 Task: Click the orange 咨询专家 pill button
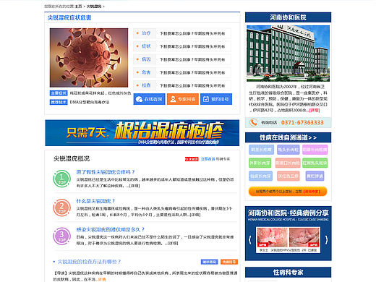288,192
